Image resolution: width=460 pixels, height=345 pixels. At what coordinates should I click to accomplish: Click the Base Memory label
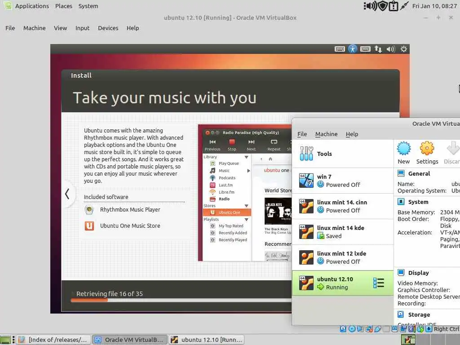(416, 212)
